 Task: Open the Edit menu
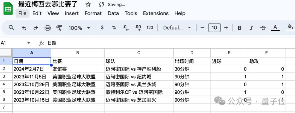point(37,13)
